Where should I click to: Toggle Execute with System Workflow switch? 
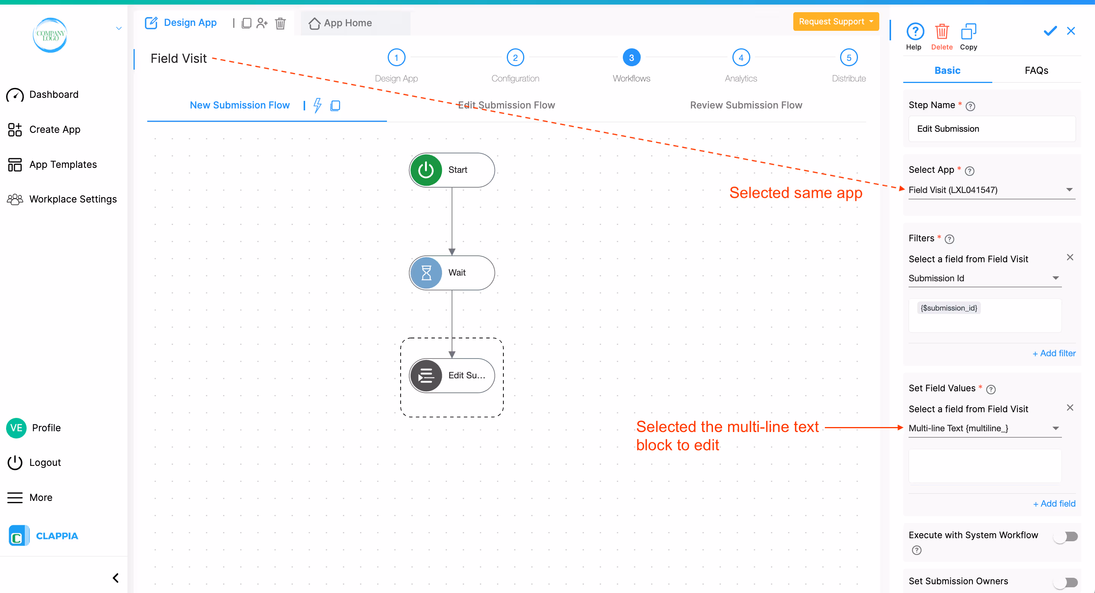point(1066,536)
